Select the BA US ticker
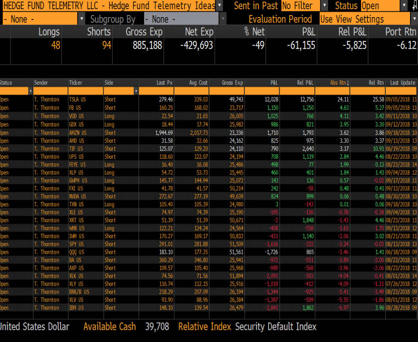Image resolution: width=418 pixels, height=342 pixels. pos(75,260)
